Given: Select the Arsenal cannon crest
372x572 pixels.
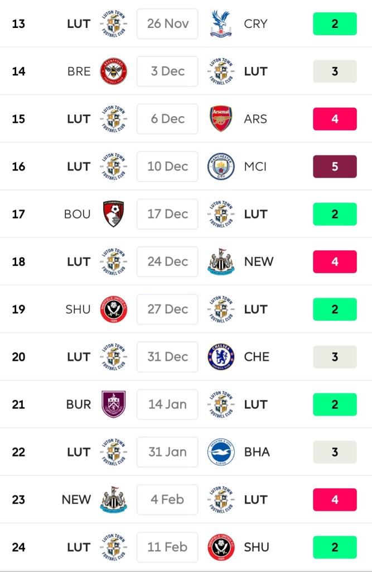Looking at the screenshot, I should [221, 119].
